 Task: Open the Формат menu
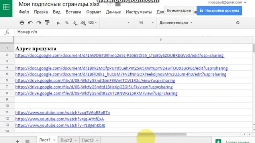94,12
